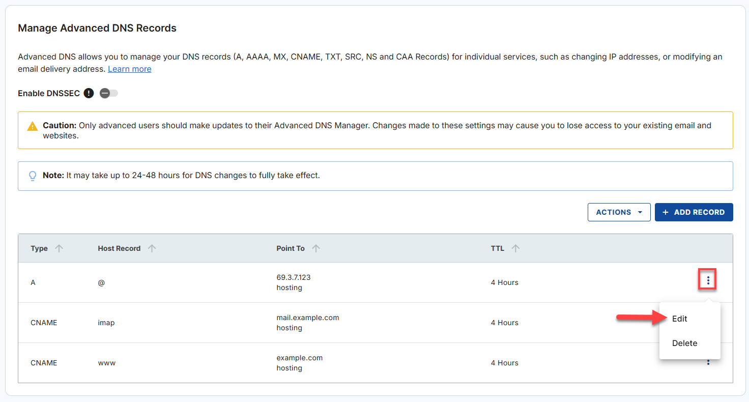Open the Learn more link

(129, 69)
